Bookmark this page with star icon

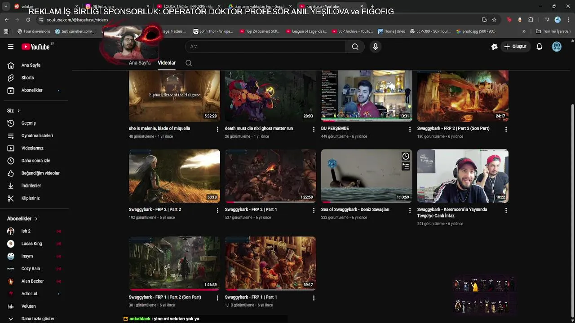click(494, 20)
